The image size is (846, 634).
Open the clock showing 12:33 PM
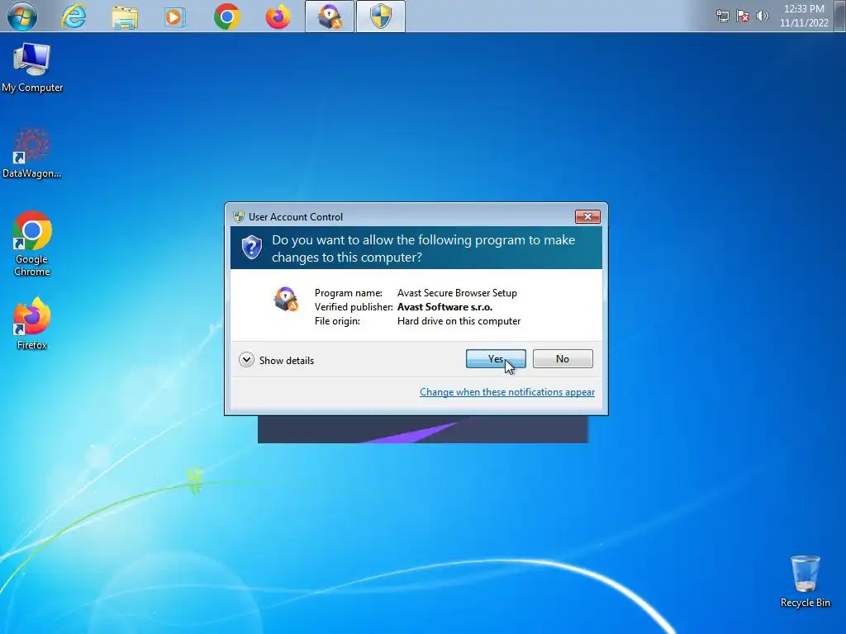804,16
